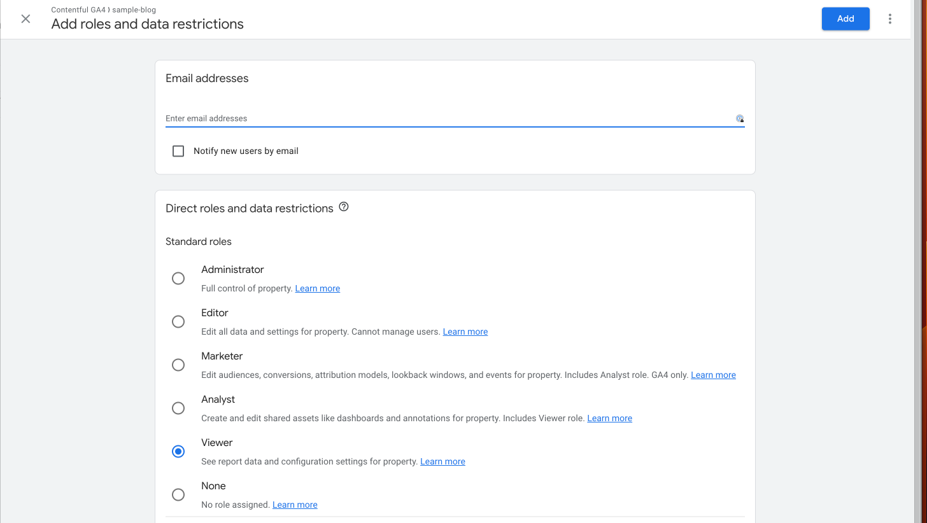The height and width of the screenshot is (523, 927).
Task: Click the vertical scrollbar on the right edge
Action: coord(917,255)
